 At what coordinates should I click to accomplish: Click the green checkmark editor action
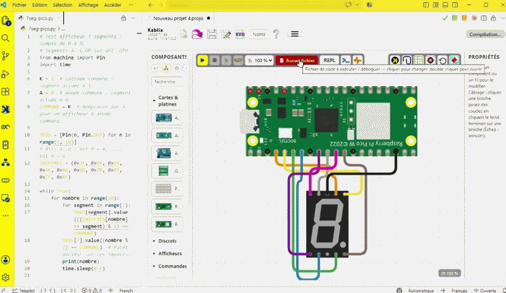pyautogui.click(x=445, y=18)
